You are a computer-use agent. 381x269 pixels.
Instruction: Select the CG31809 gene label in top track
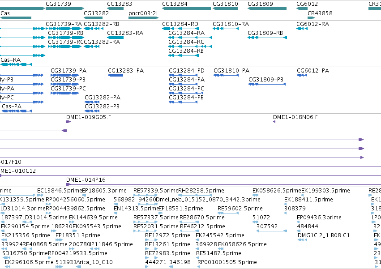260,4
